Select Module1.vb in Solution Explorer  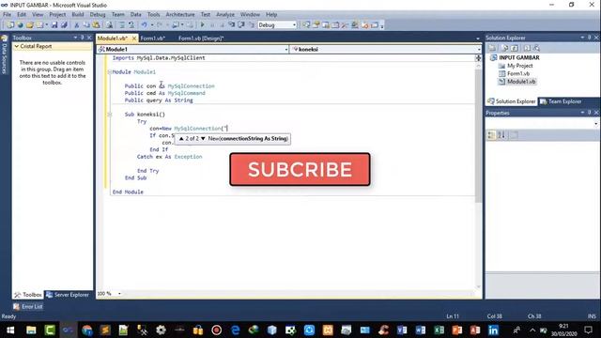(x=517, y=82)
